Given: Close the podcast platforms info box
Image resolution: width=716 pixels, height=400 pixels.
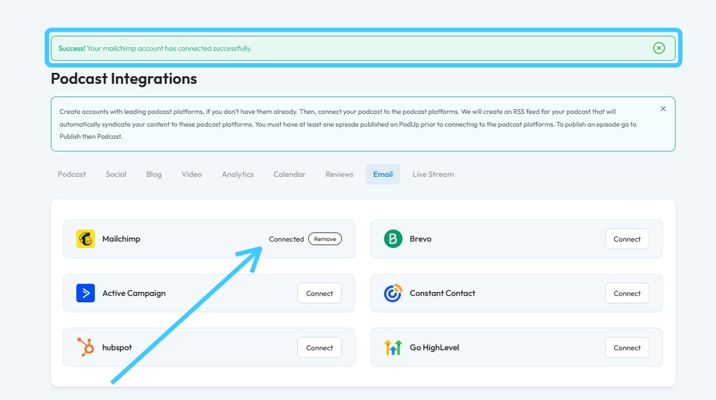Looking at the screenshot, I should 663,109.
